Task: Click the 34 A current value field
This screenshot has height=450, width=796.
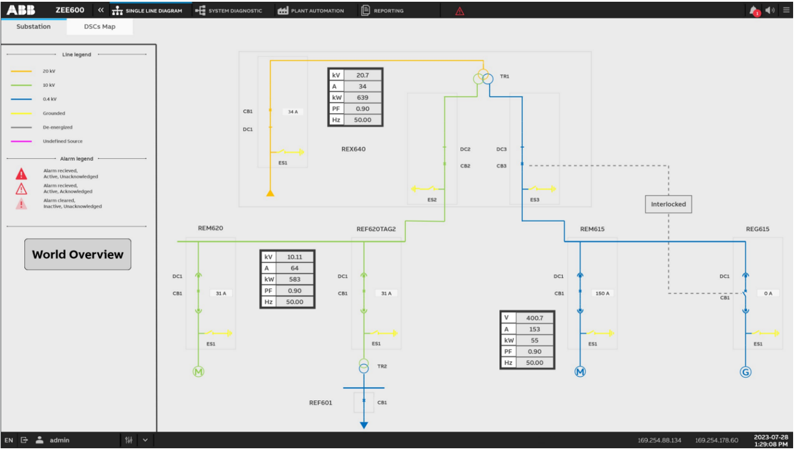Action: pyautogui.click(x=293, y=112)
